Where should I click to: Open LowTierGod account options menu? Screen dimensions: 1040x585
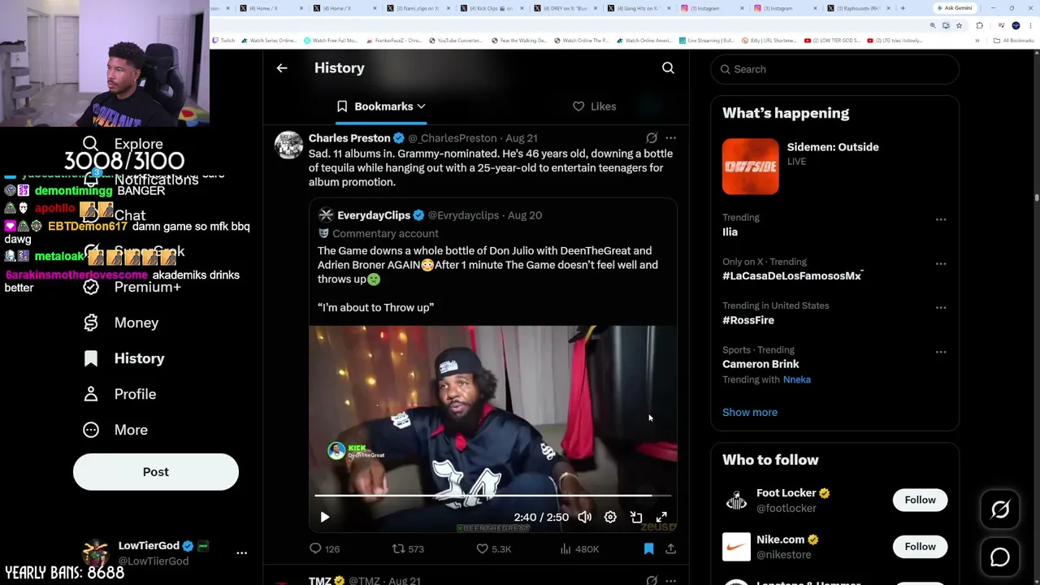tap(241, 552)
